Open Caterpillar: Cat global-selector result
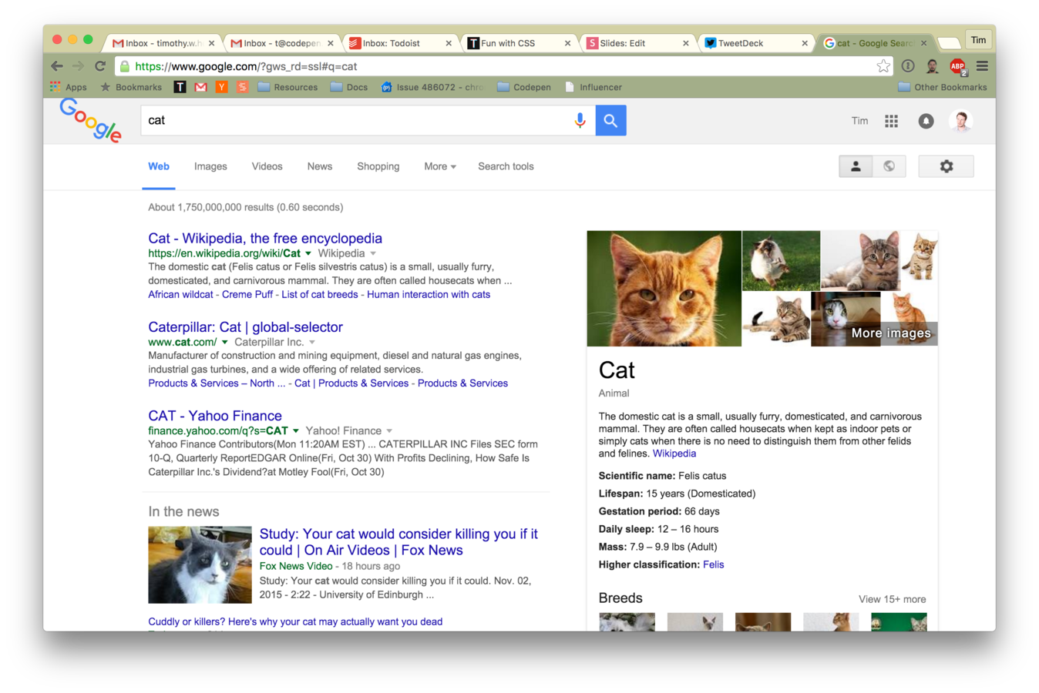The image size is (1039, 693). [x=245, y=327]
